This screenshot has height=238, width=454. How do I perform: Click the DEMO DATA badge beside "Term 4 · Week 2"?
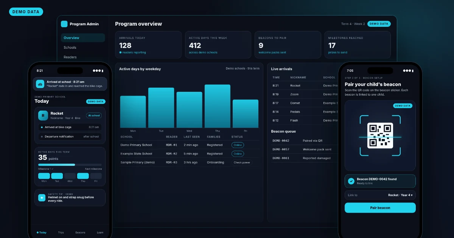click(x=379, y=24)
